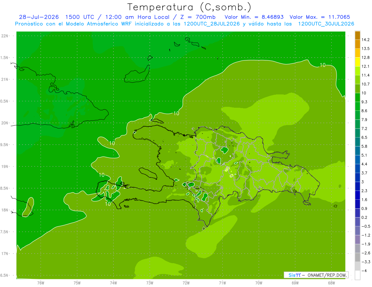Viewport: 372px width, 287px height.
Task: Click the "70W" longitude axis label
Action: pyautogui.click(x=259, y=283)
